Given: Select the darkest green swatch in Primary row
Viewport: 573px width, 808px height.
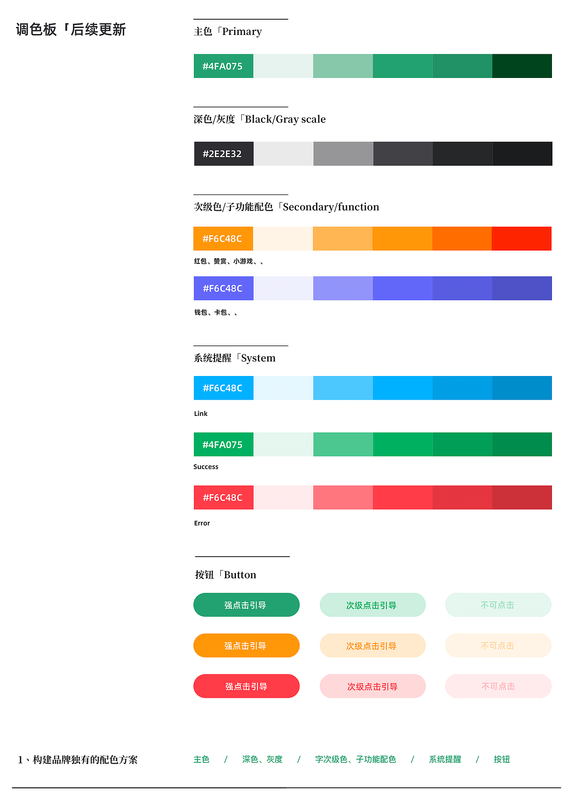Looking at the screenshot, I should point(522,66).
